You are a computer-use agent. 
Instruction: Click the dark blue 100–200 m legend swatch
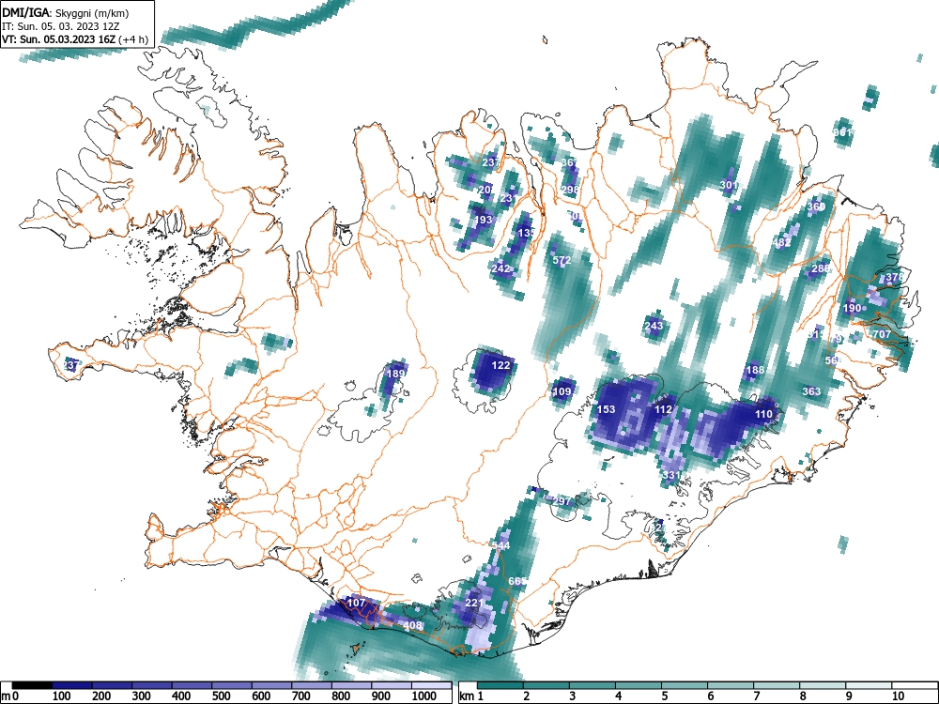(72, 685)
